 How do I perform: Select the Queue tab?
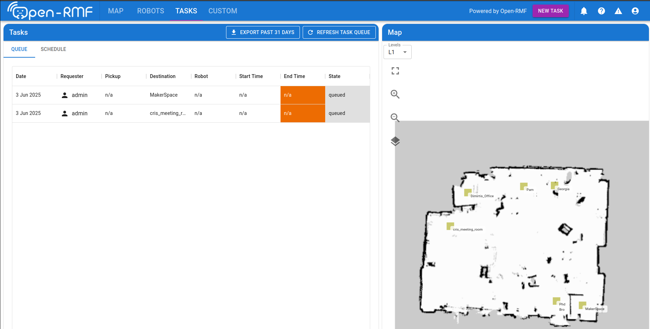coord(19,49)
